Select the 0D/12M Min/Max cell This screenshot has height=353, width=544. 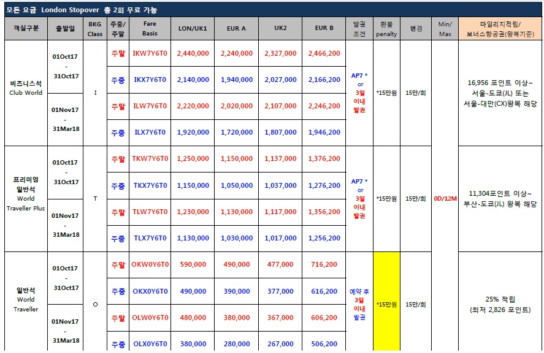tap(445, 199)
